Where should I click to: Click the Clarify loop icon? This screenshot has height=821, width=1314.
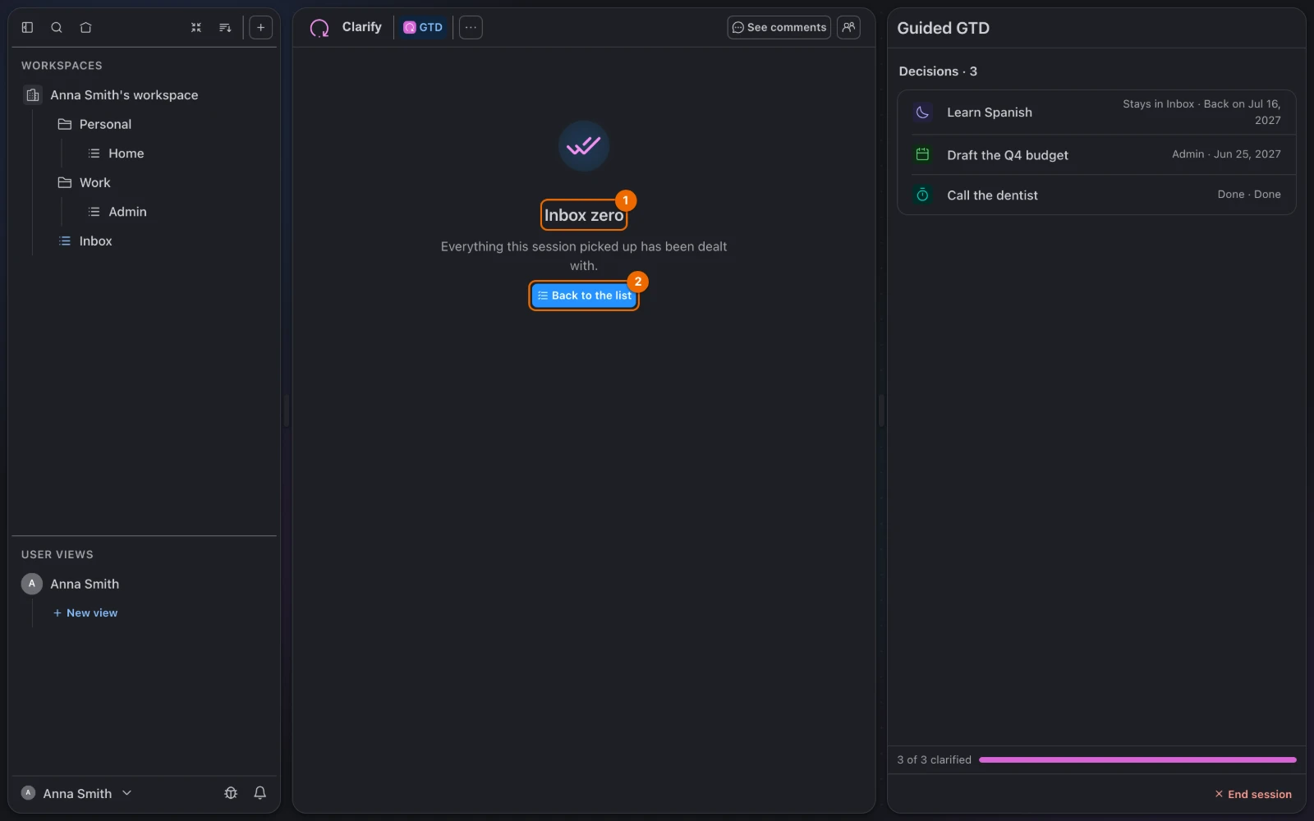coord(319,28)
